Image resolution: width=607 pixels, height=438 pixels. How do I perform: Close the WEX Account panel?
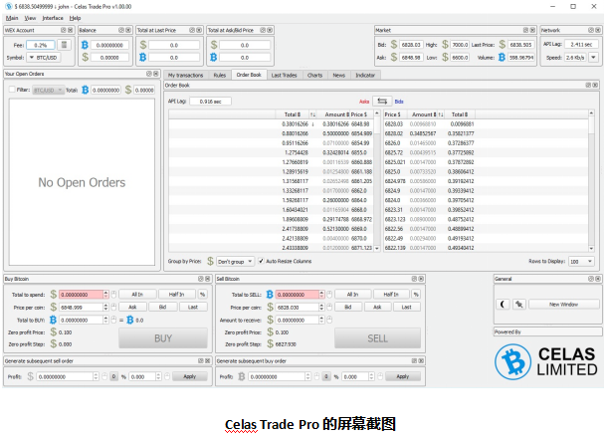point(70,31)
